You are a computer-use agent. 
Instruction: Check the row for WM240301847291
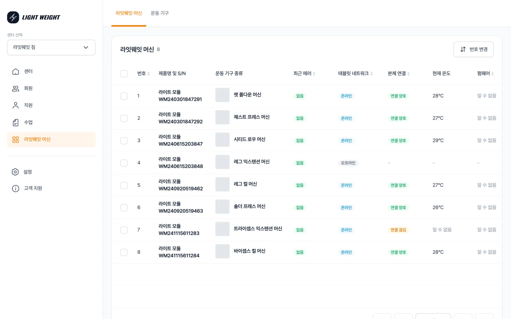pos(124,96)
